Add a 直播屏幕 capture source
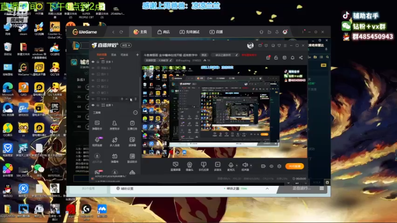397x223 pixels. [x=176, y=167]
